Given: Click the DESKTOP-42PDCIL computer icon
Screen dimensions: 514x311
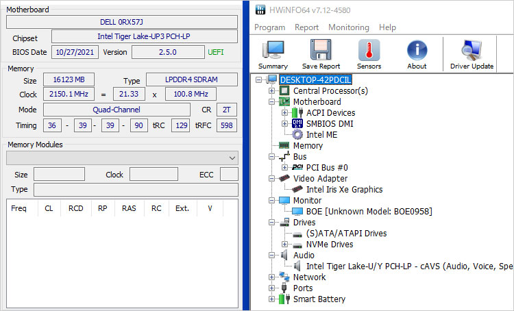Looking at the screenshot, I should pyautogui.click(x=272, y=79).
